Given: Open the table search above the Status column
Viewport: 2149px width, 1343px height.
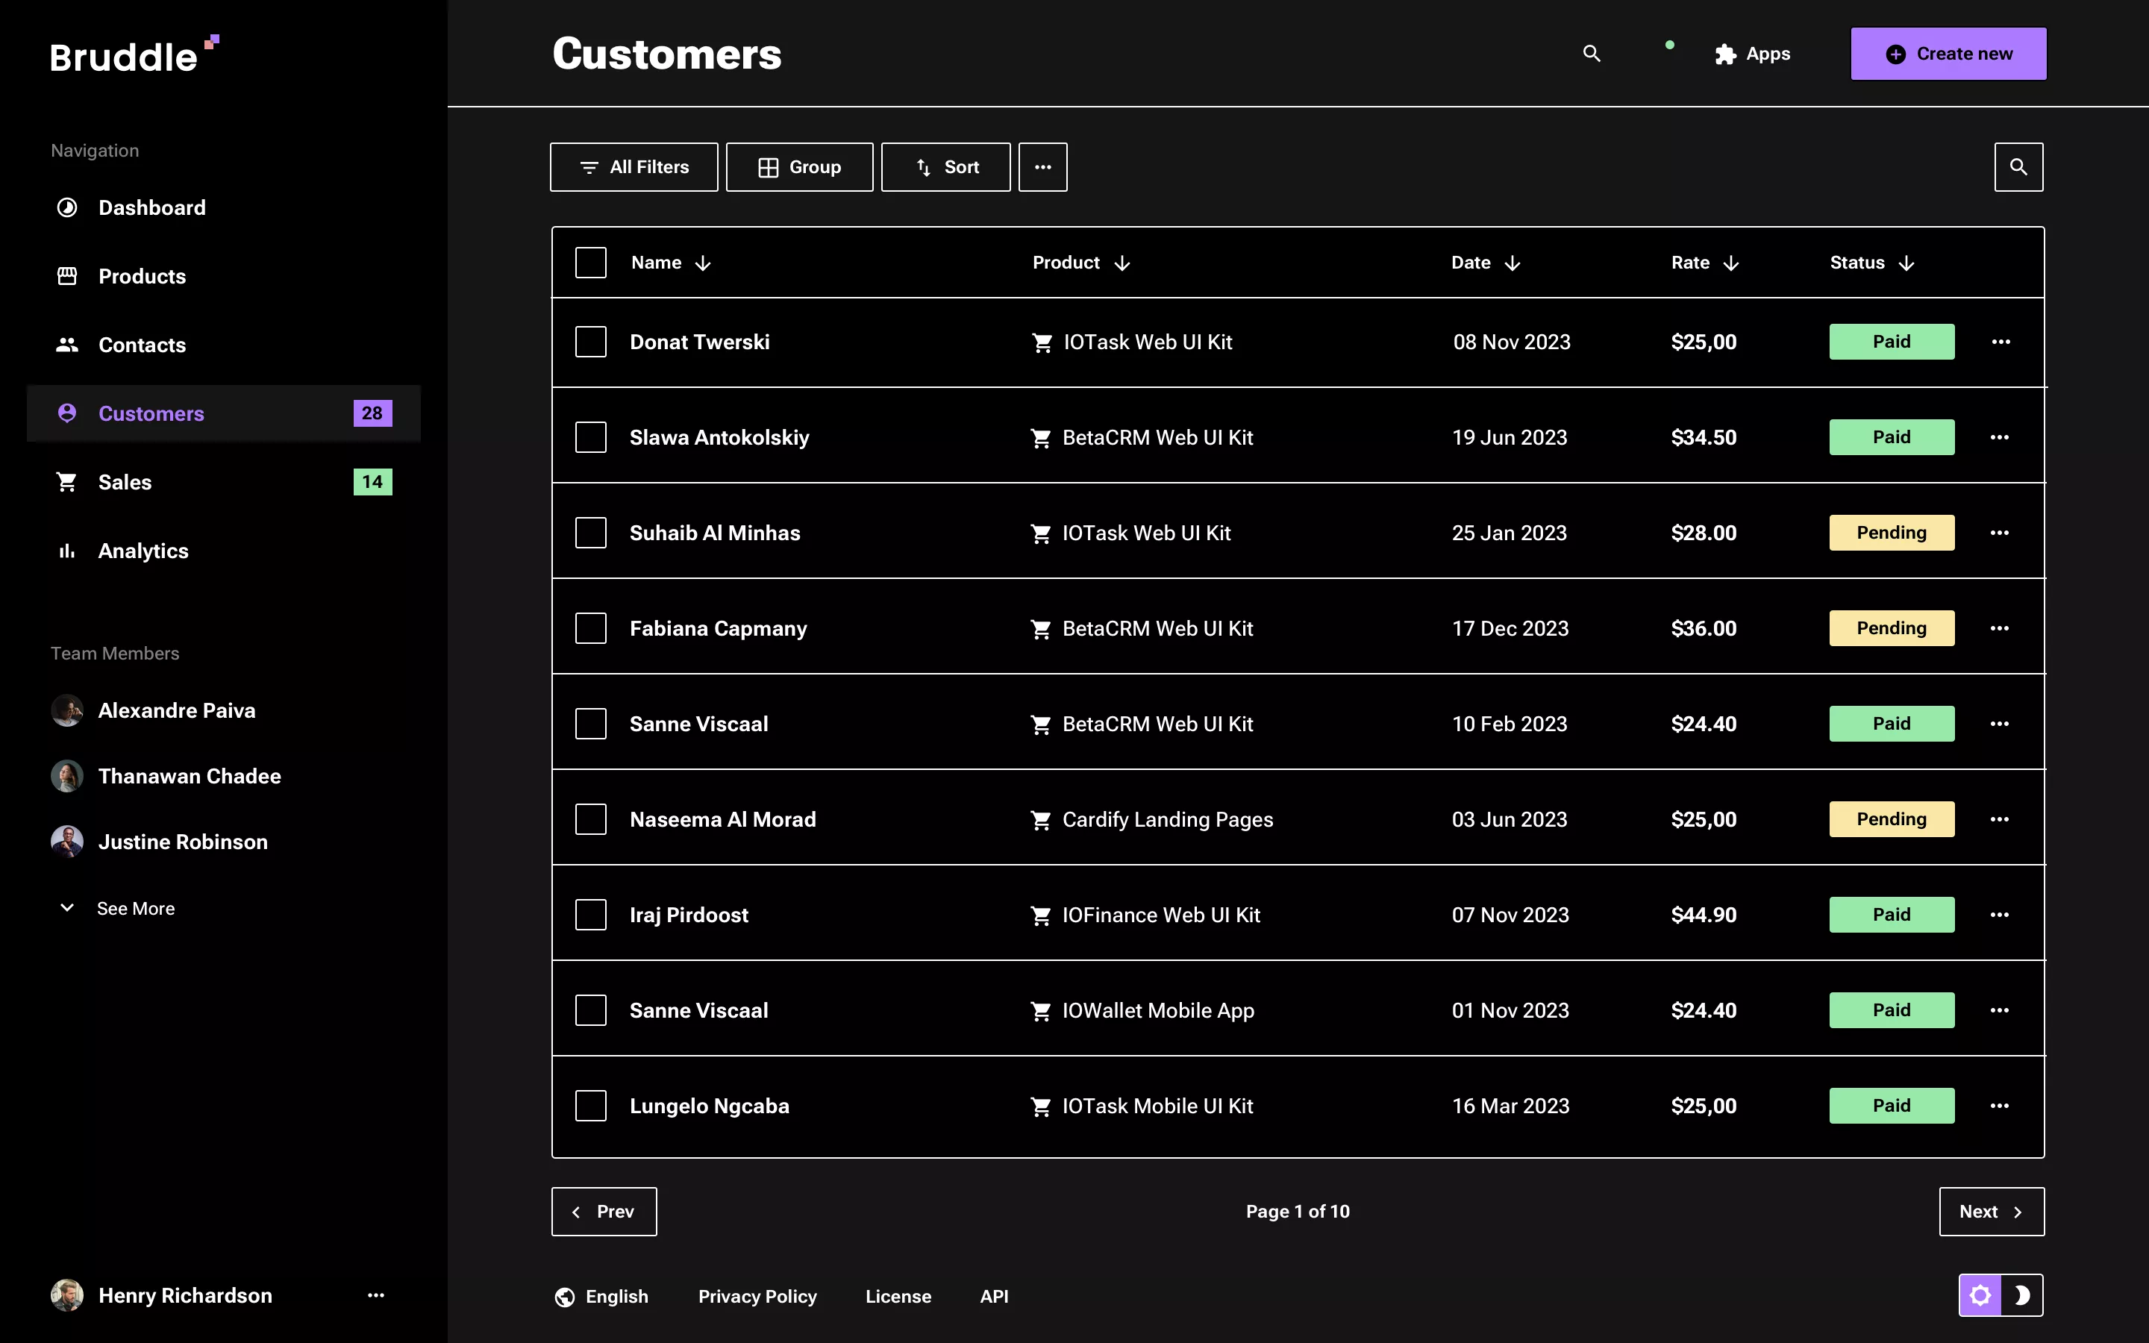Looking at the screenshot, I should (2018, 166).
